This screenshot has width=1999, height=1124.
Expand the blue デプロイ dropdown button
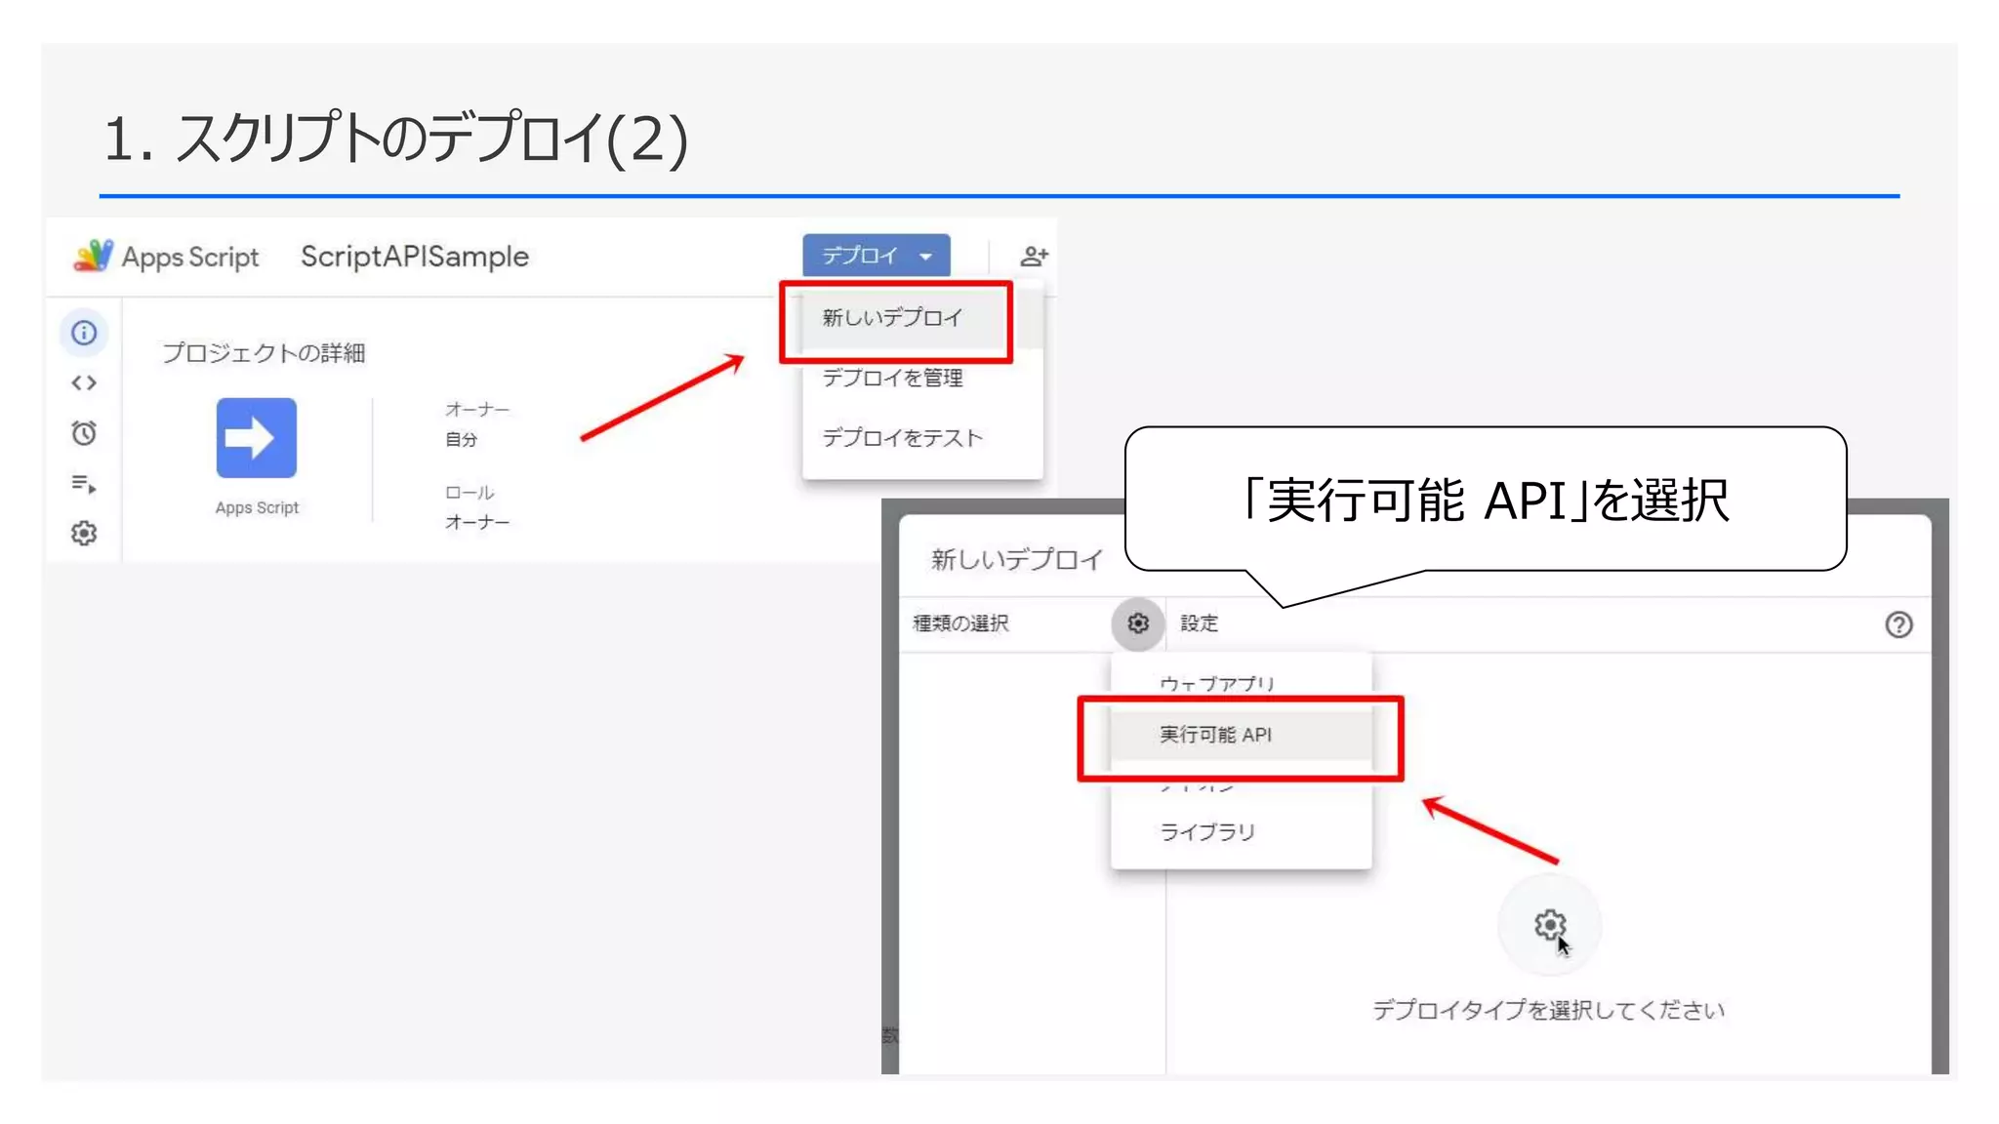pos(876,256)
